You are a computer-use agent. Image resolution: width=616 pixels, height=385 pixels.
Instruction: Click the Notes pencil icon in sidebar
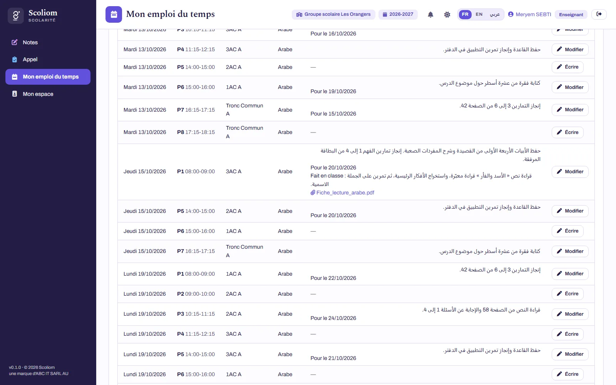[15, 42]
